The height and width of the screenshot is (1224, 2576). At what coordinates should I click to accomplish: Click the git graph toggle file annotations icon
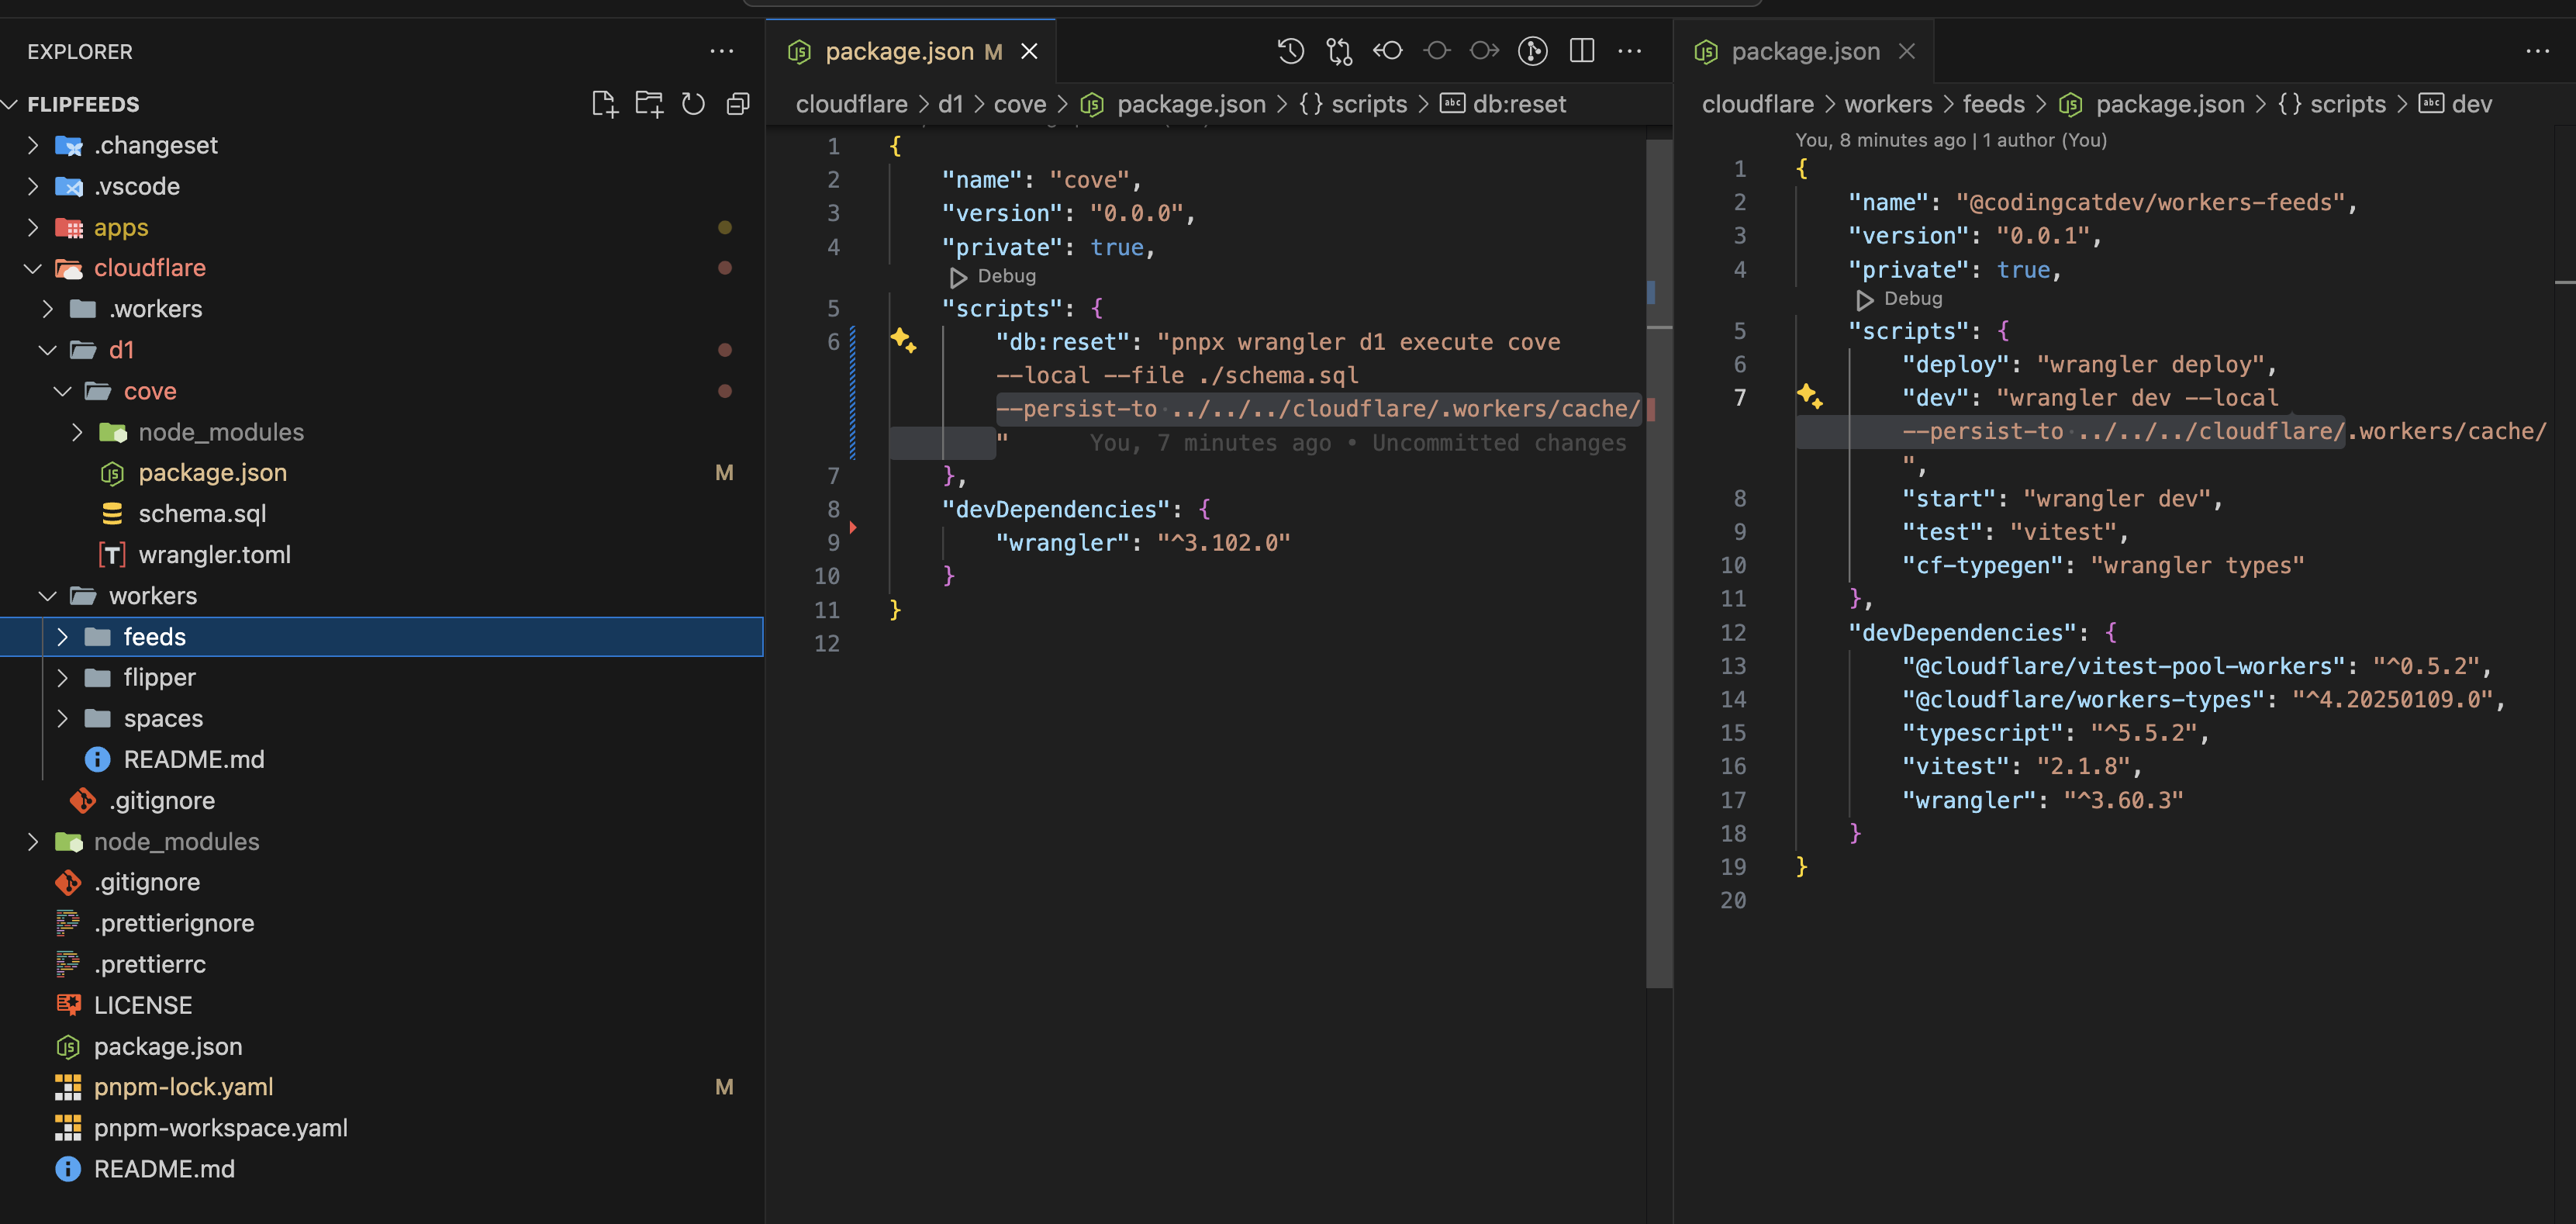tap(1532, 51)
